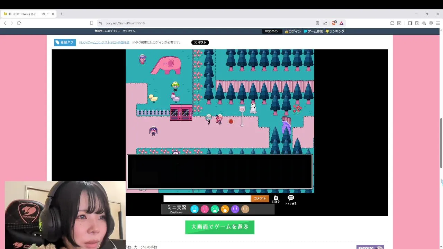Toggle the browser sidebar panel icon
This screenshot has width=443, height=249.
tap(410, 23)
